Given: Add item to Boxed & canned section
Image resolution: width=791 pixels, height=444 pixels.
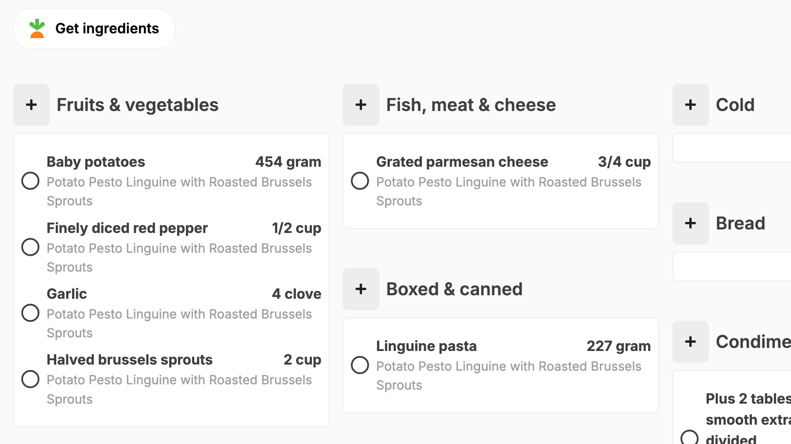Looking at the screenshot, I should pyautogui.click(x=361, y=289).
